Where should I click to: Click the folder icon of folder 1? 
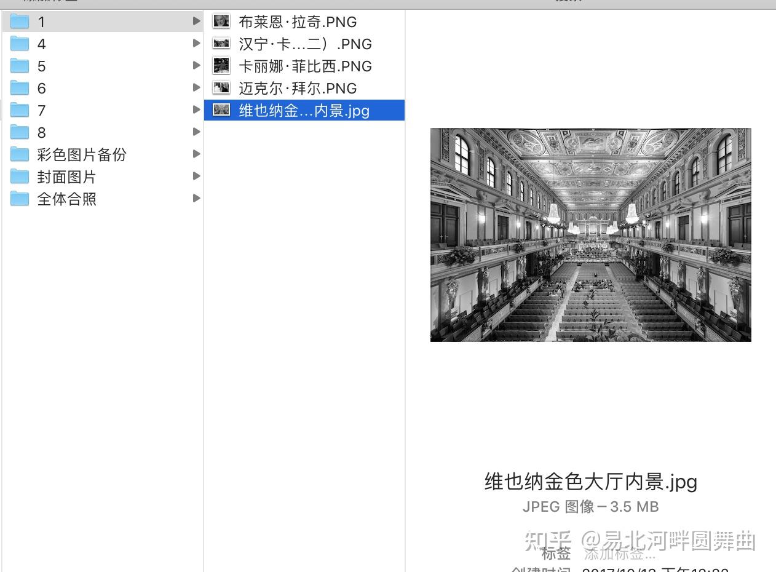click(x=20, y=22)
